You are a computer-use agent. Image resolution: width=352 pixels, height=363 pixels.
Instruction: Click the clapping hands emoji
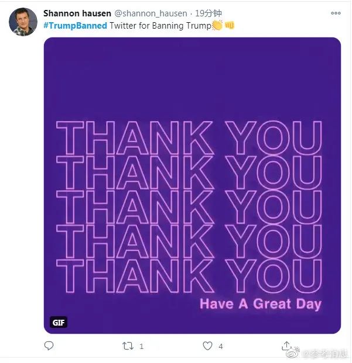(x=217, y=25)
